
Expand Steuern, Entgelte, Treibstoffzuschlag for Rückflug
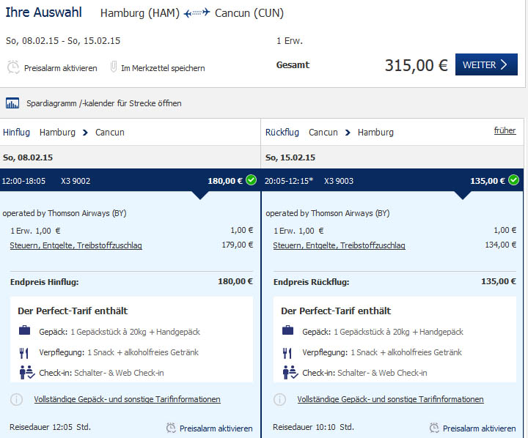[x=339, y=245]
